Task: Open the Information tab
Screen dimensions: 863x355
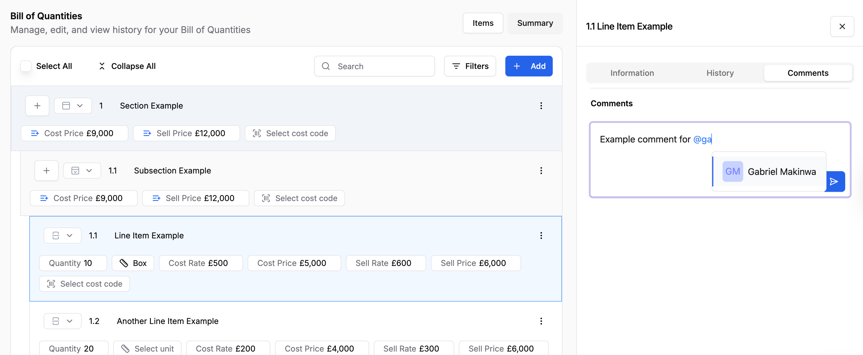Action: [632, 73]
